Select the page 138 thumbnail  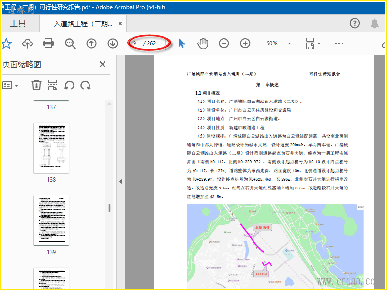tap(51, 147)
